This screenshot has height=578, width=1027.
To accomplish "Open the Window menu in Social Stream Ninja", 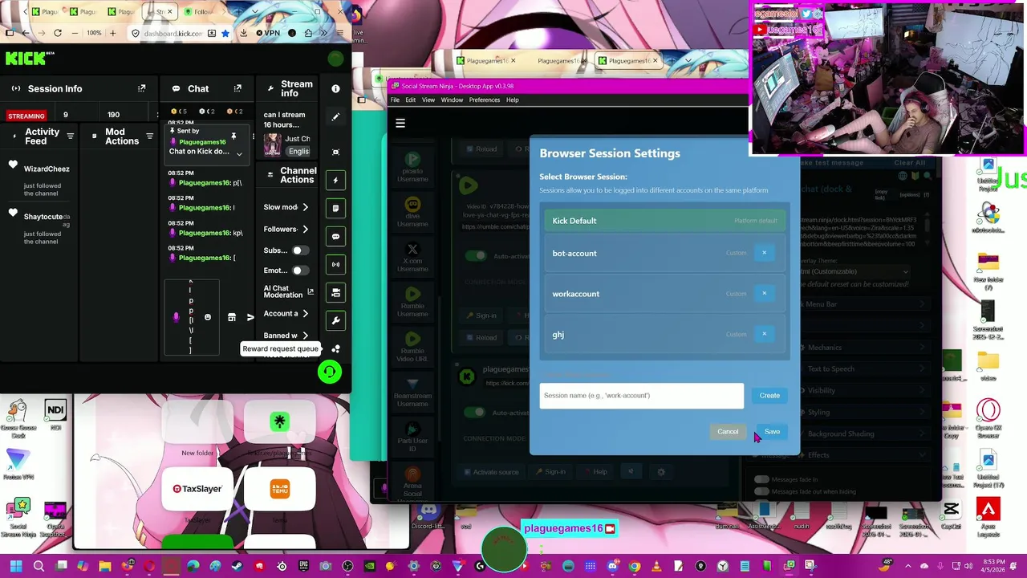I will pos(452,100).
